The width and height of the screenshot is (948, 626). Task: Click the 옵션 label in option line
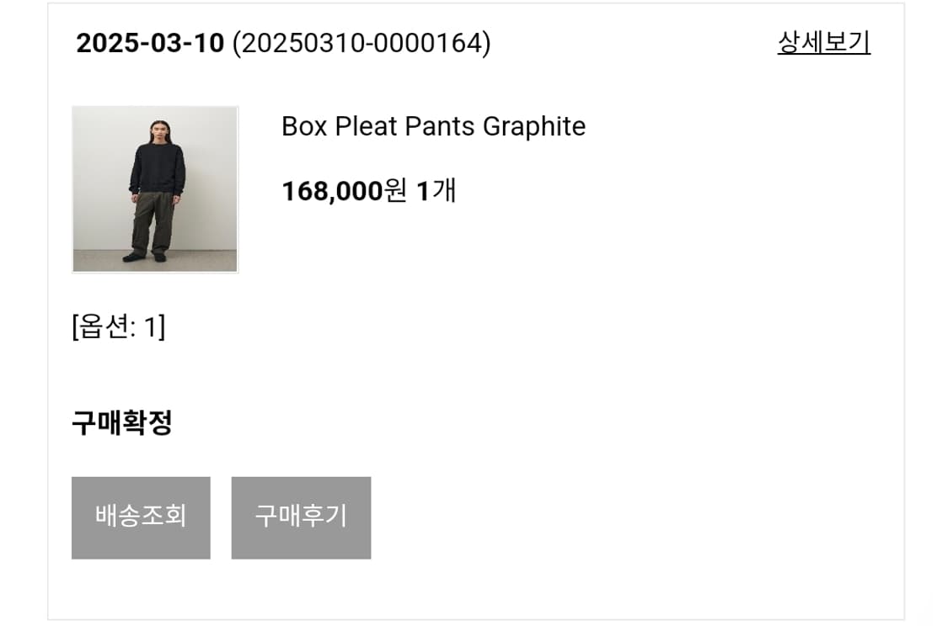103,326
